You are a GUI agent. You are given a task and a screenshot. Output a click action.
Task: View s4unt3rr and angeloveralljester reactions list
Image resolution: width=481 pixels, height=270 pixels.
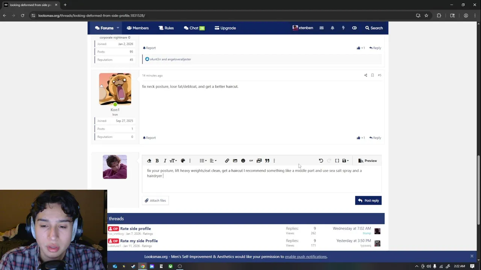170,59
